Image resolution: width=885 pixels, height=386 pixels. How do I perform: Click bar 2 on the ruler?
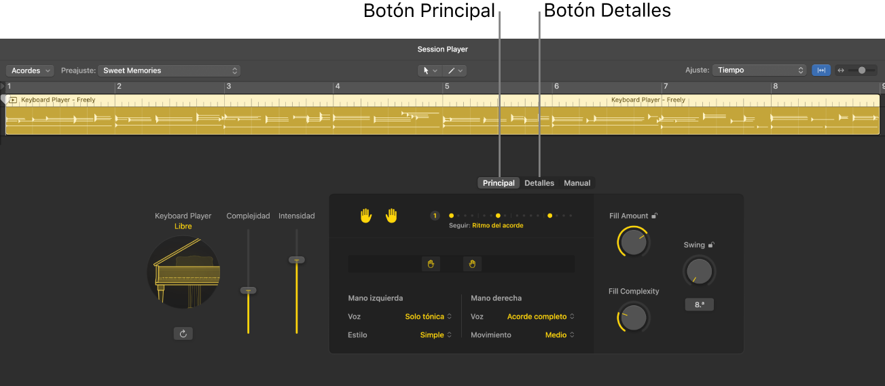pos(119,87)
